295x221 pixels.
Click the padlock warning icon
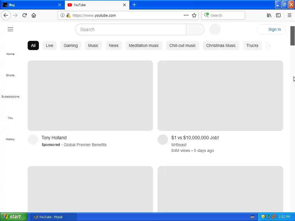point(68,15)
